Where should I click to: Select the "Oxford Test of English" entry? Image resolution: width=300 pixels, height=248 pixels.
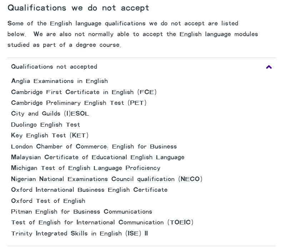[48, 201]
